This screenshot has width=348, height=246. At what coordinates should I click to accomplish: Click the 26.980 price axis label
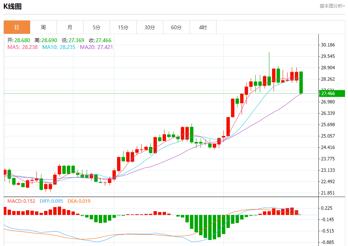point(328,102)
